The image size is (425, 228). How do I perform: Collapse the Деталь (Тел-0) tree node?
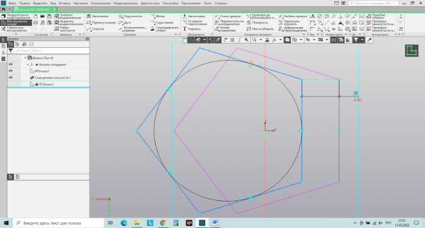(25, 58)
